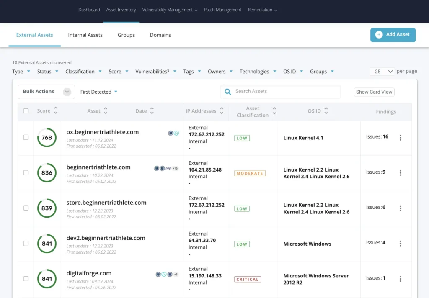Switch to the Internal Assets tab
Image resolution: width=429 pixels, height=298 pixels.
tap(85, 35)
